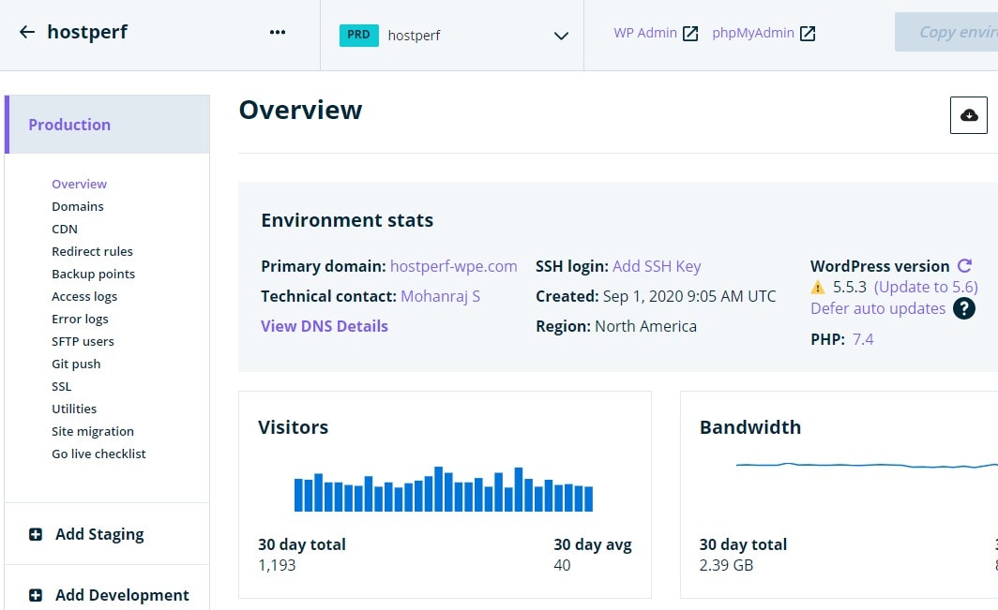The width and height of the screenshot is (998, 610).
Task: Click the Overview page heading
Action: [x=300, y=110]
